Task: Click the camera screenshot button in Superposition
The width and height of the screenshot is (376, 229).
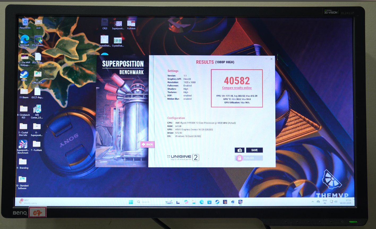Action: point(240,150)
